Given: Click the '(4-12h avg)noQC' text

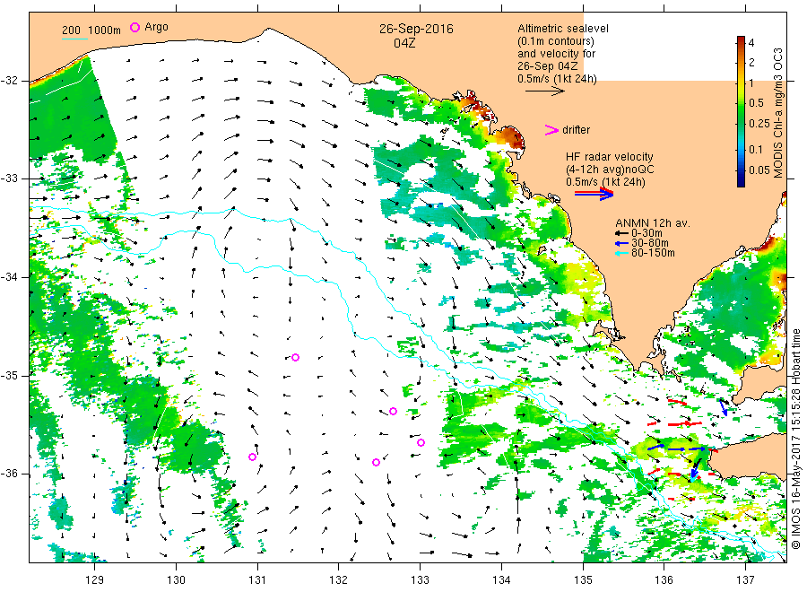Looking at the screenshot, I should coord(610,170).
